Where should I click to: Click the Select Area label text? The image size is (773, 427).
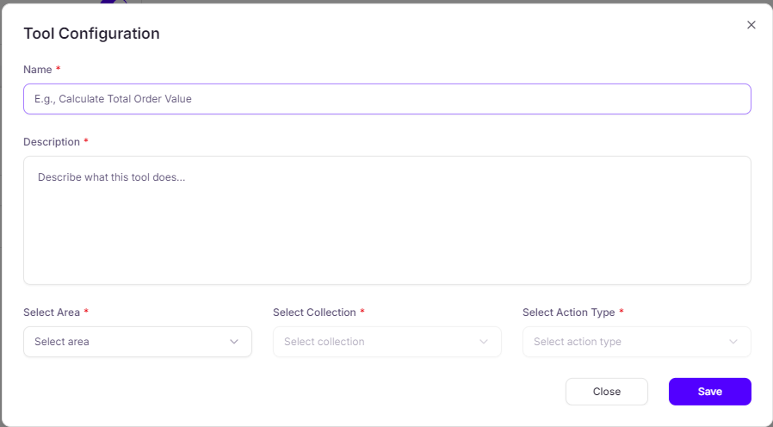pyautogui.click(x=52, y=313)
